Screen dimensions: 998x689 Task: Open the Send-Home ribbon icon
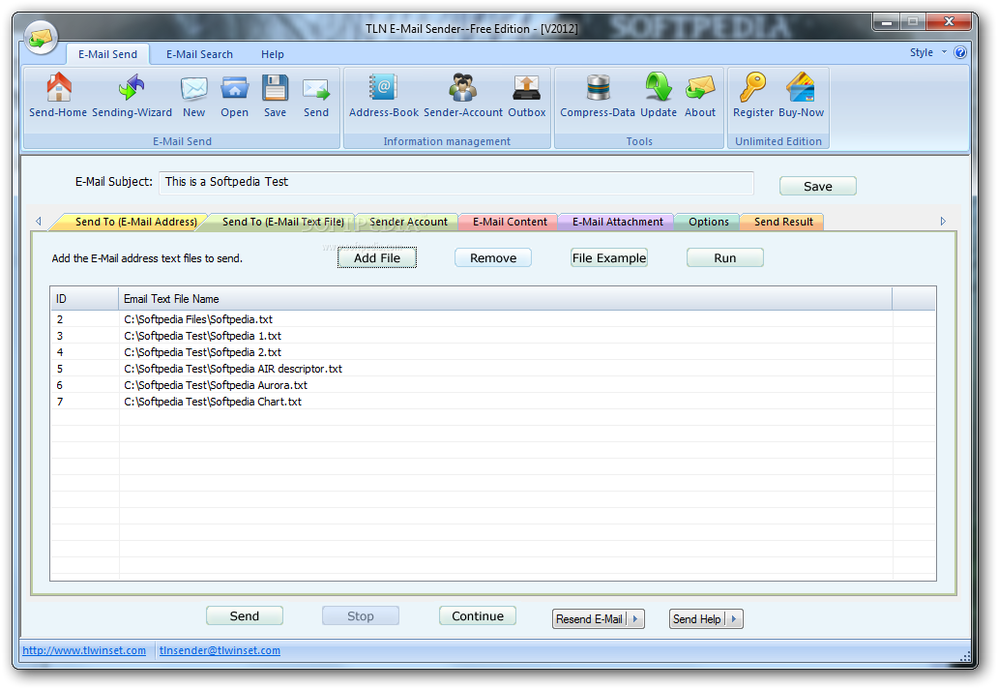point(58,95)
